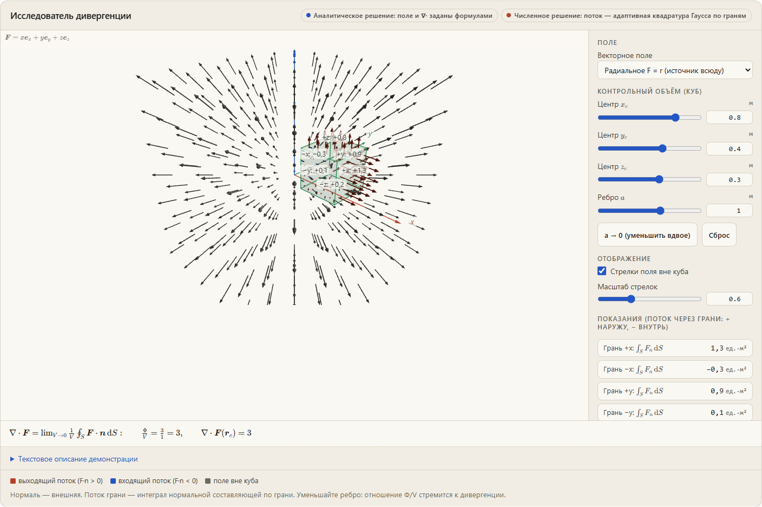Focus the Ребро a value field
762x507 pixels.
click(730, 211)
